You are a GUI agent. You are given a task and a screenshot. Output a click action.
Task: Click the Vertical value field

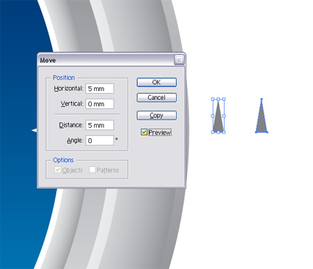tap(99, 104)
